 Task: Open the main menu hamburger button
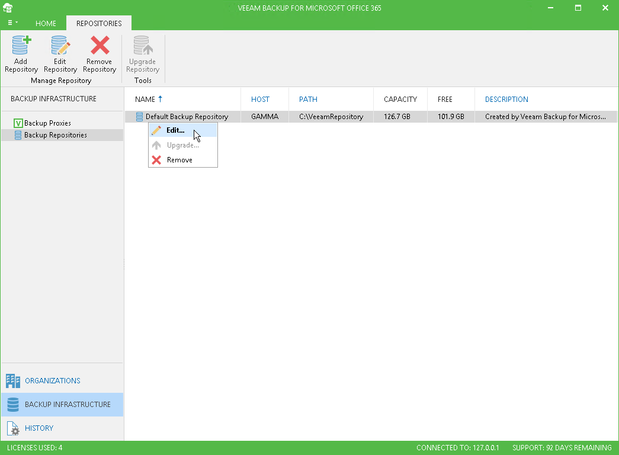pos(12,23)
